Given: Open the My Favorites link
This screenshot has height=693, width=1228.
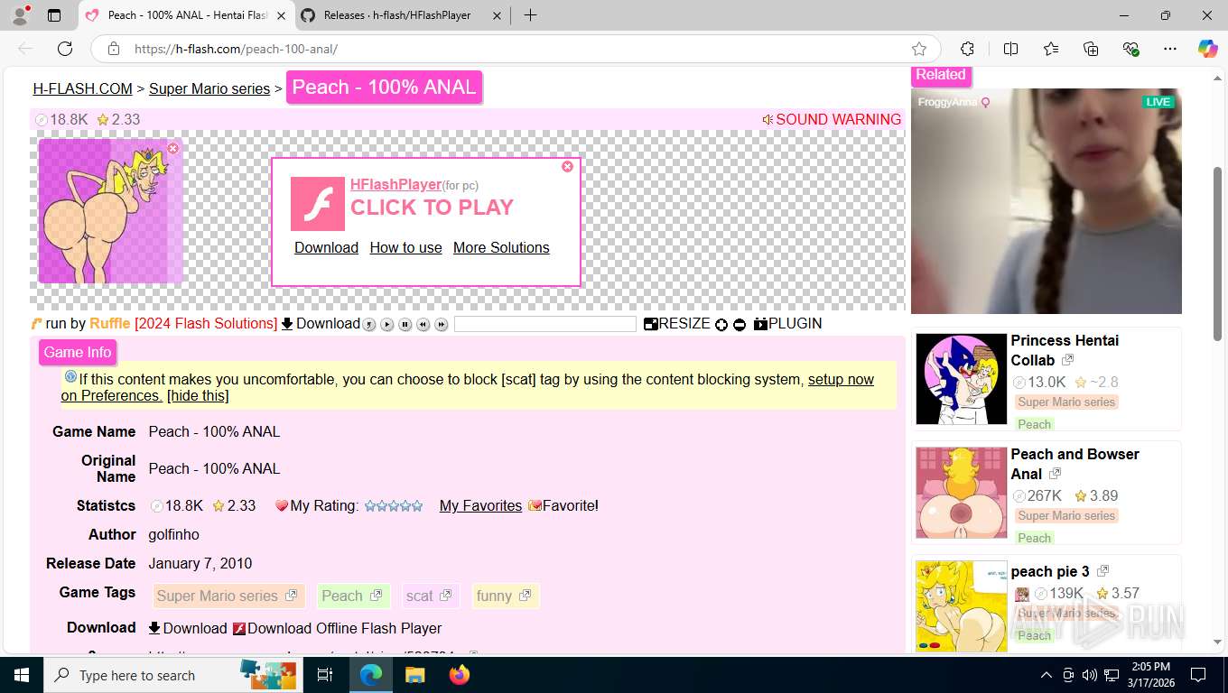Looking at the screenshot, I should coord(480,505).
